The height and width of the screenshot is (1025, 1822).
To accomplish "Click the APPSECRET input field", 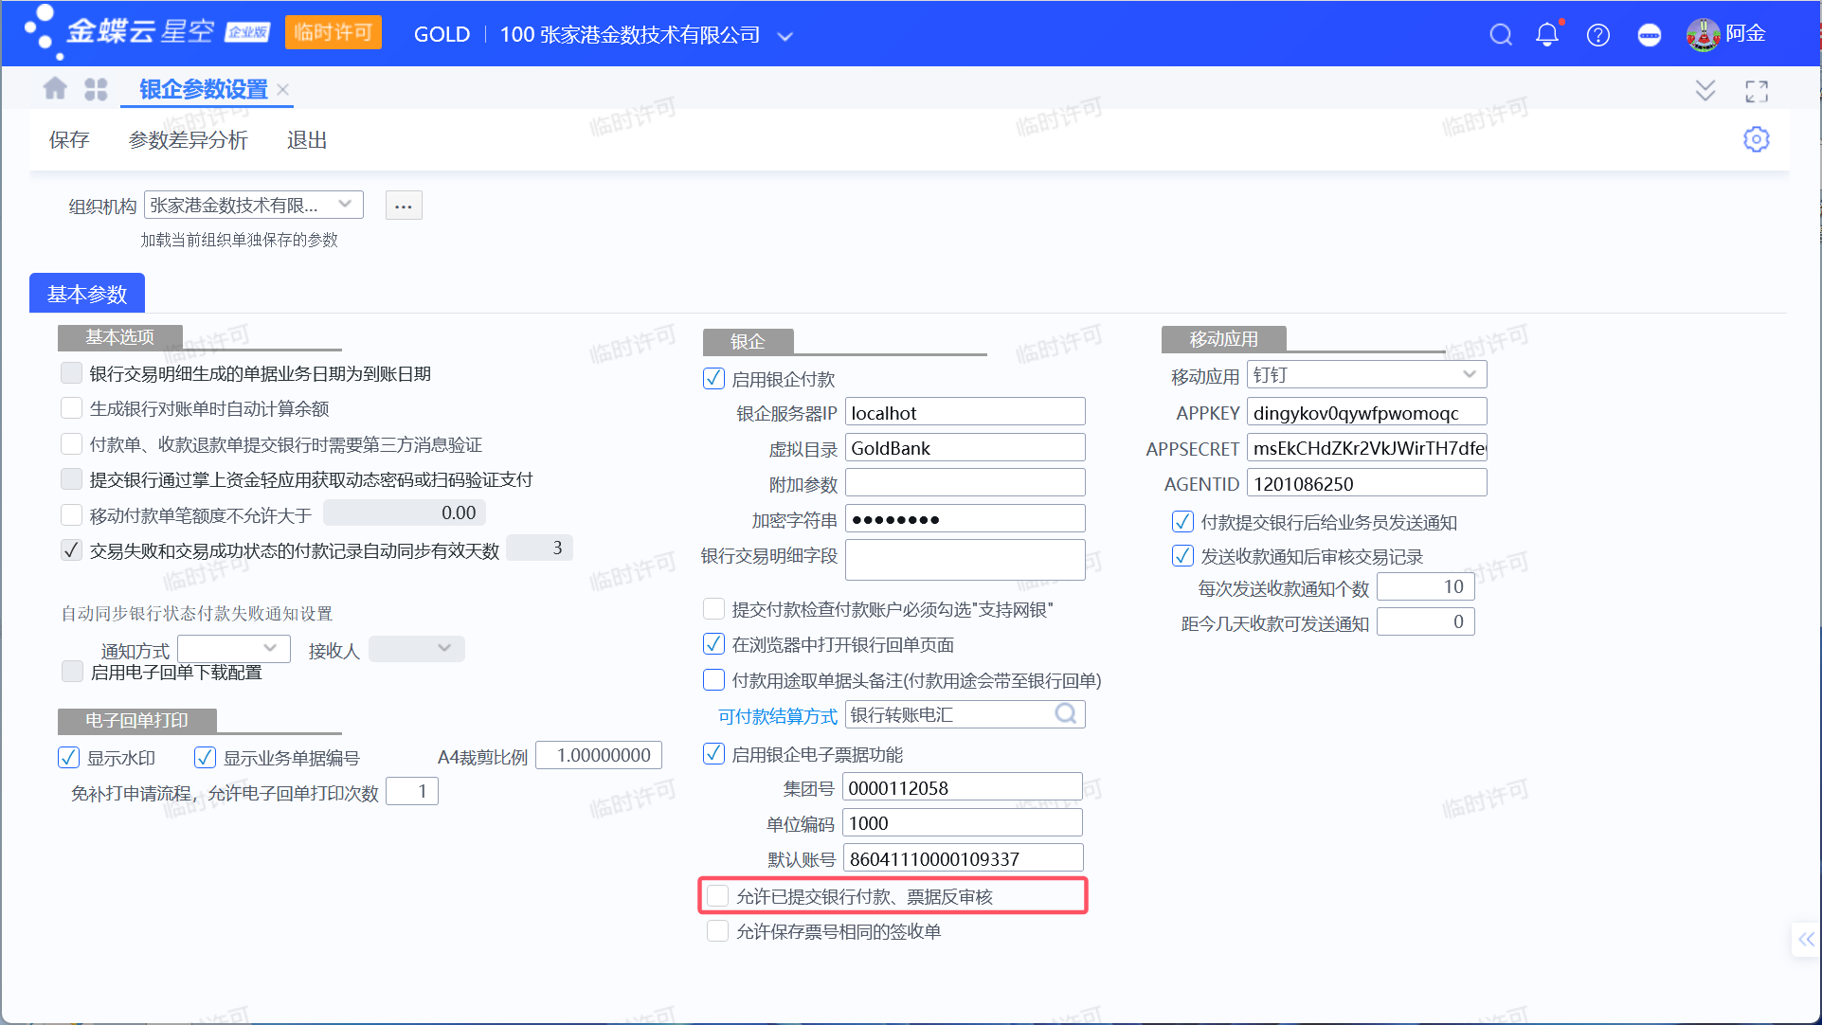I will 1367,447.
